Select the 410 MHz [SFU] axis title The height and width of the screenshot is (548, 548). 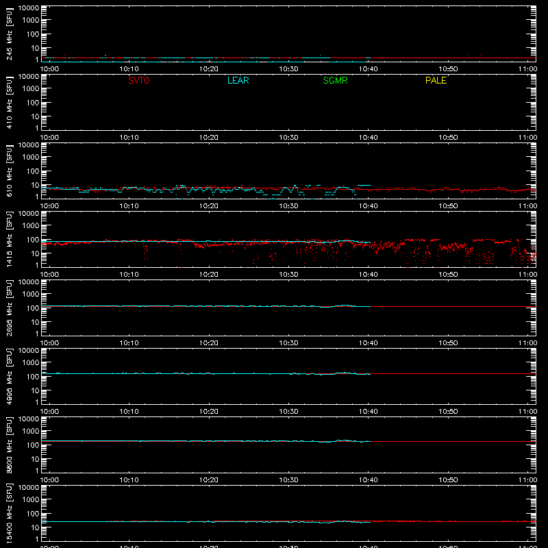[x=10, y=102]
